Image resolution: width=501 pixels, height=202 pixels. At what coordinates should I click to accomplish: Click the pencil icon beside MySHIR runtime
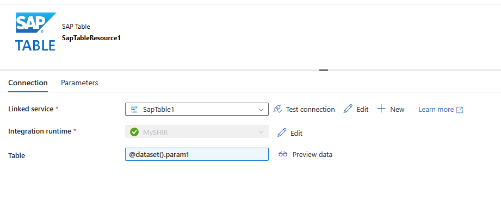[x=282, y=132]
